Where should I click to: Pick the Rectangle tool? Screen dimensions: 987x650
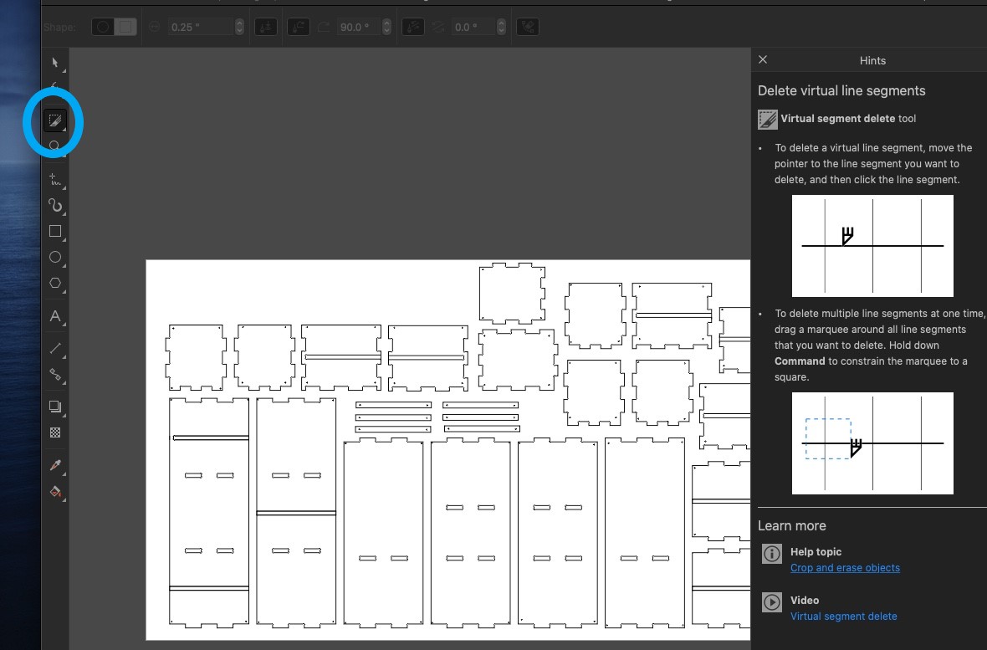coord(55,231)
